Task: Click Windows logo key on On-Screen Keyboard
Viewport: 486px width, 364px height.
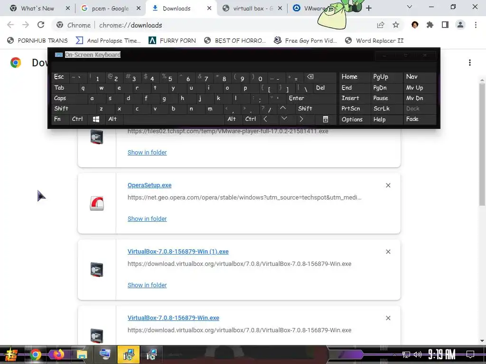Action: (96, 119)
